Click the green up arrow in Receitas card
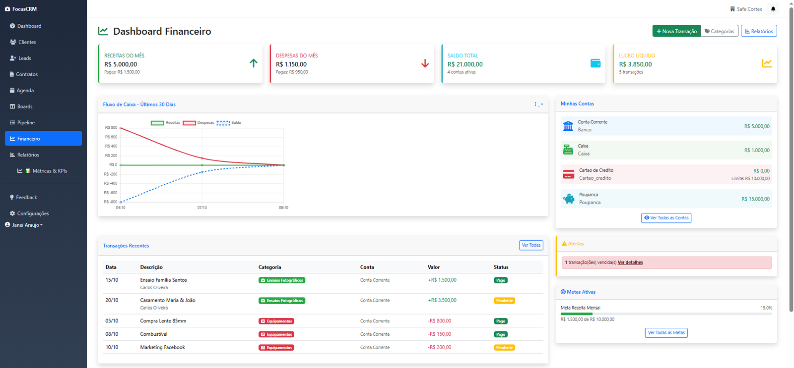The width and height of the screenshot is (794, 368). coord(254,63)
